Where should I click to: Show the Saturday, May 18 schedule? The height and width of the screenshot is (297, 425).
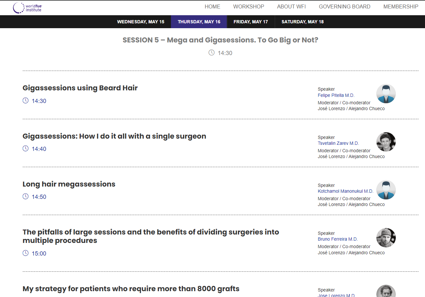point(302,22)
